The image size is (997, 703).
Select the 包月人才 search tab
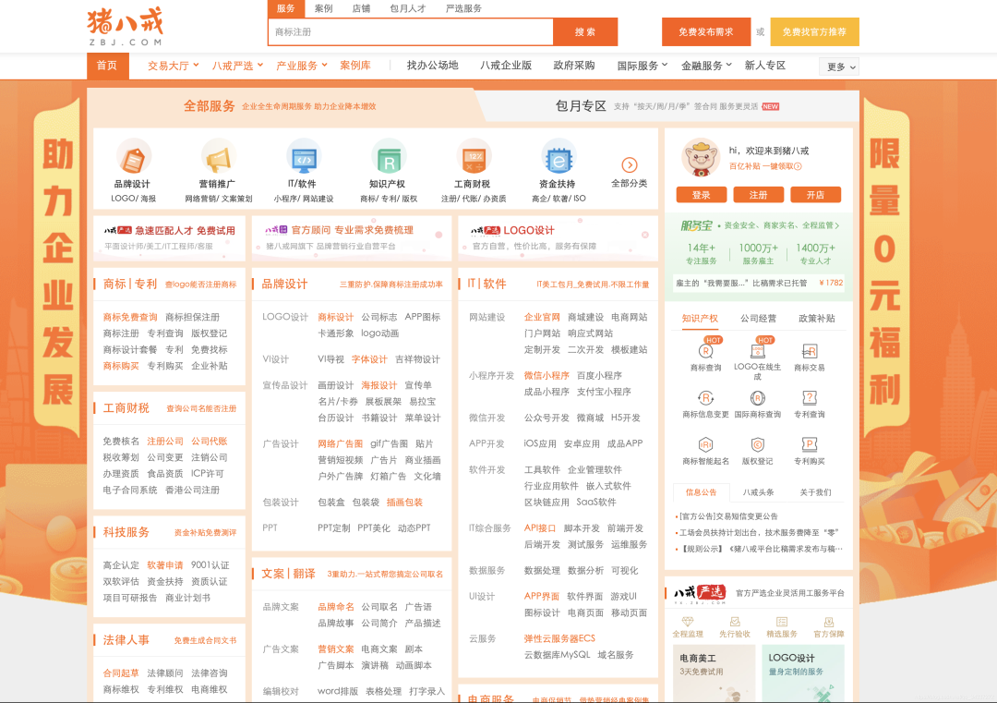408,9
